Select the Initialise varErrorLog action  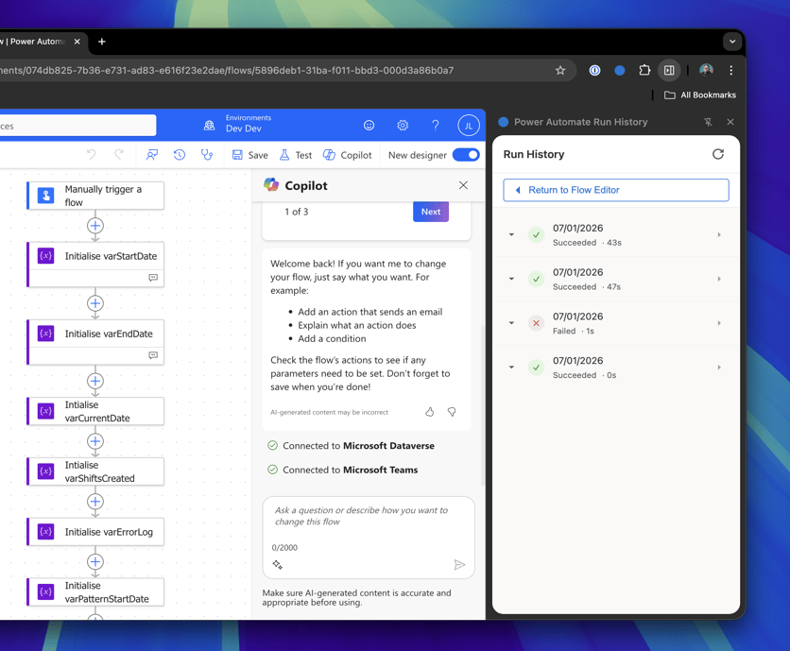point(95,532)
